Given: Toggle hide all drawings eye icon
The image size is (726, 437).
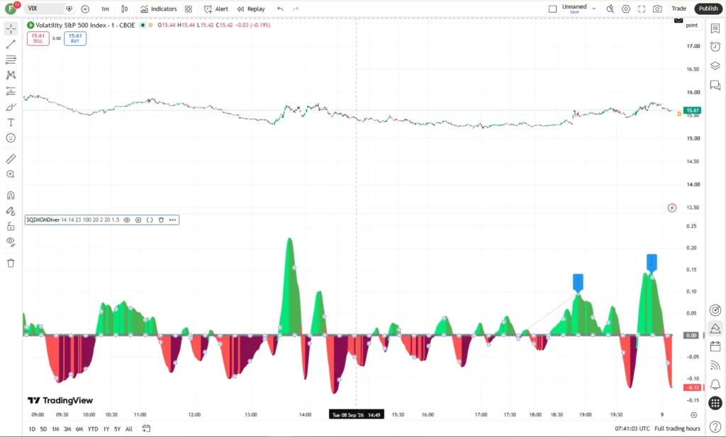Looking at the screenshot, I should point(11,242).
